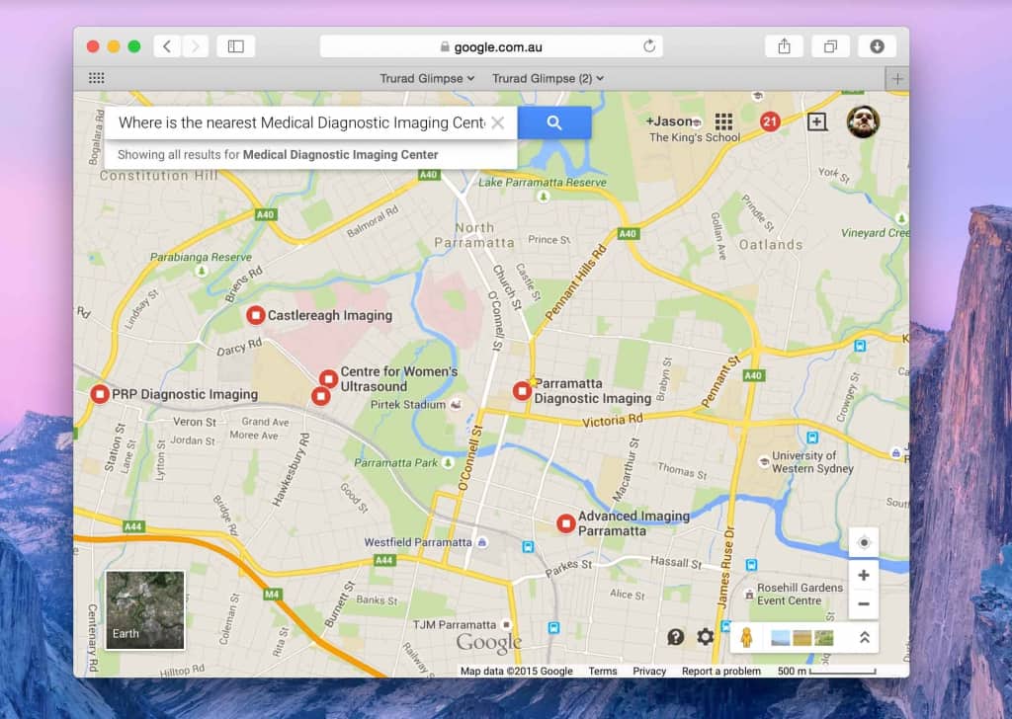The width and height of the screenshot is (1012, 719).
Task: Click the Advanced Imaging Parramatta text label
Action: (x=633, y=523)
